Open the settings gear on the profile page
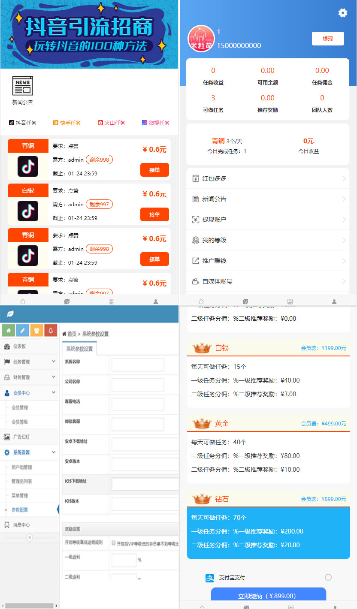This screenshot has height=609, width=357. [x=342, y=13]
